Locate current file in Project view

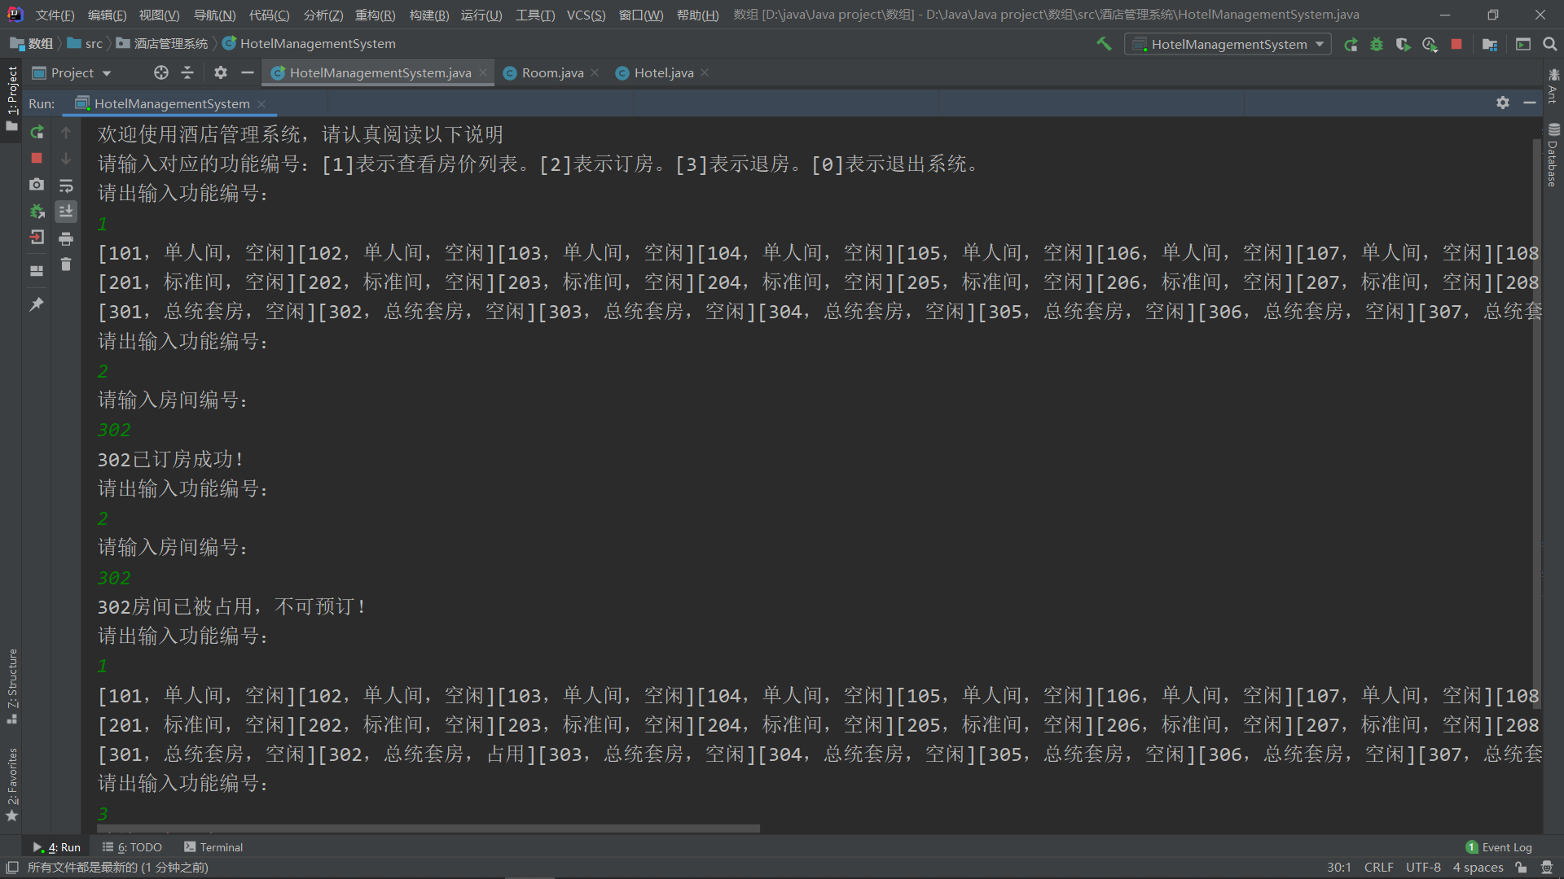[161, 73]
